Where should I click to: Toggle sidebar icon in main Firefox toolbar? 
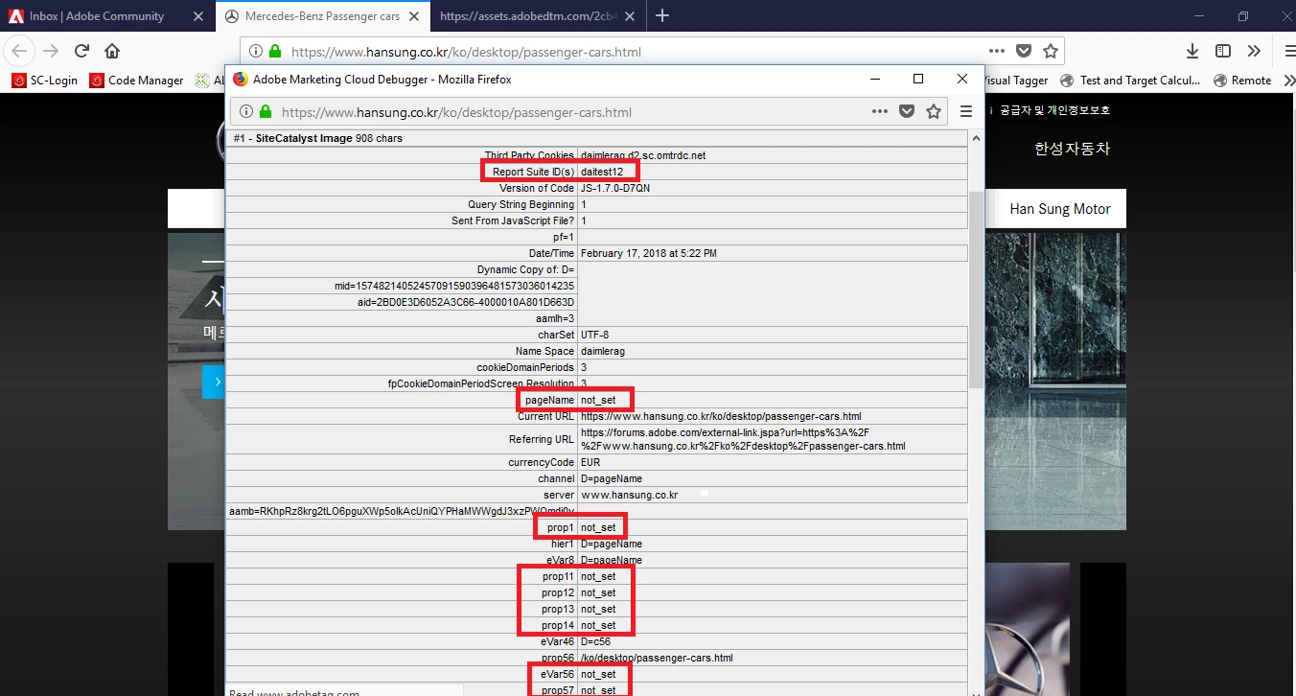(1223, 51)
